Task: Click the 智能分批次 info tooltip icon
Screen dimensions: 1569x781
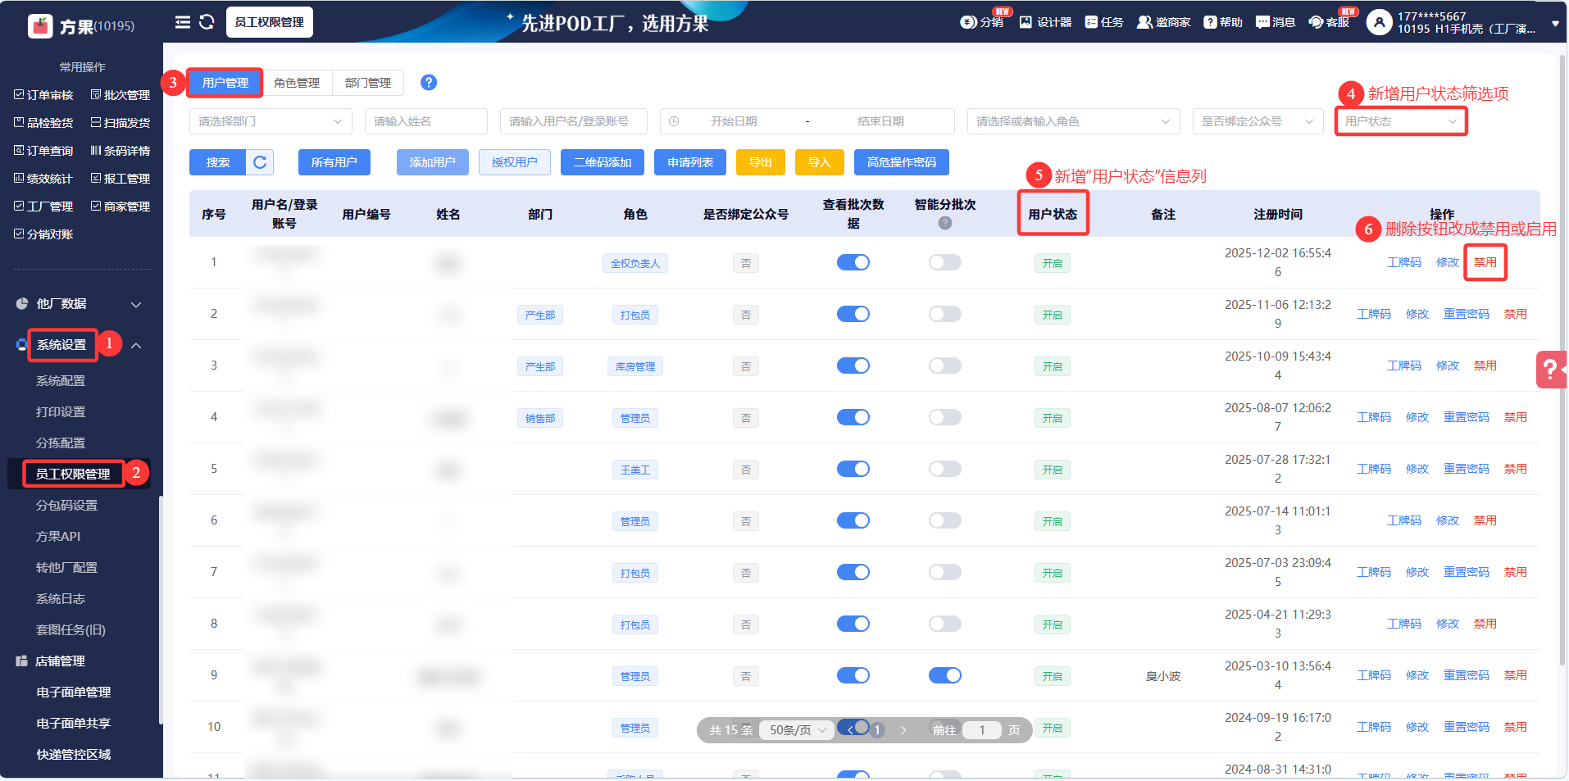Action: coord(945,223)
